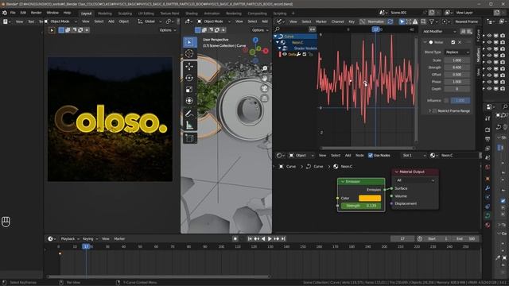Open the Playback popover in the timeline

click(x=70, y=238)
